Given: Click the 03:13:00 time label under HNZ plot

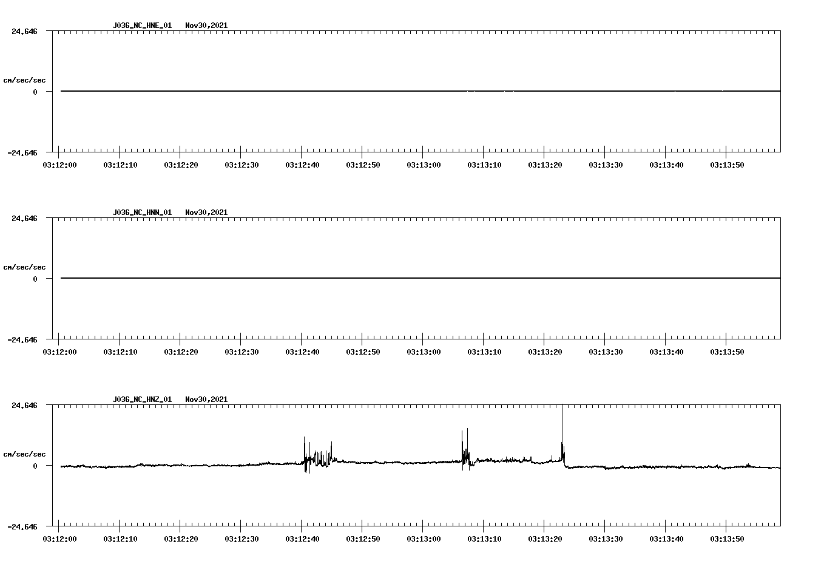Looking at the screenshot, I should [424, 539].
